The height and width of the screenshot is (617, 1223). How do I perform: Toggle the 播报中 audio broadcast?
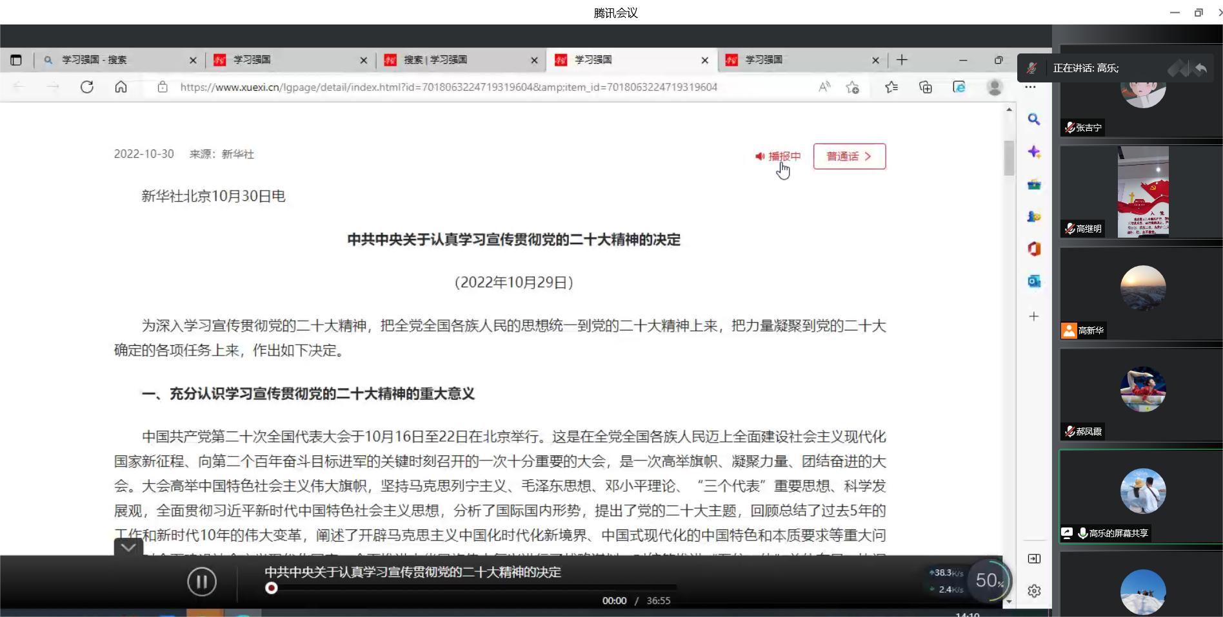(x=778, y=157)
